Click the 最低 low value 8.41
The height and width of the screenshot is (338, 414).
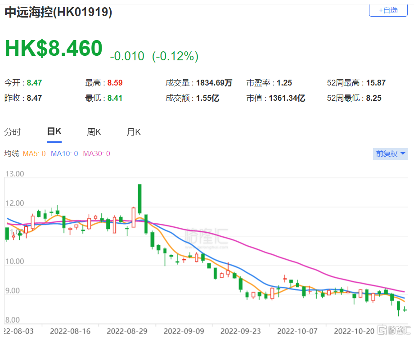click(115, 98)
